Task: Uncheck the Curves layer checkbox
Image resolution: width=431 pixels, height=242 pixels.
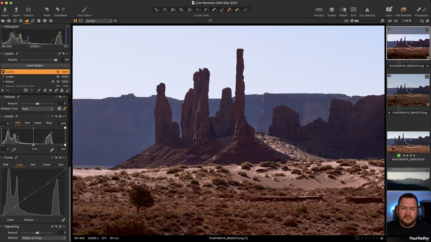Action: (x=3, y=72)
